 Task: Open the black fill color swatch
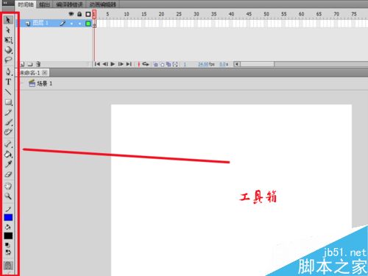(8, 236)
